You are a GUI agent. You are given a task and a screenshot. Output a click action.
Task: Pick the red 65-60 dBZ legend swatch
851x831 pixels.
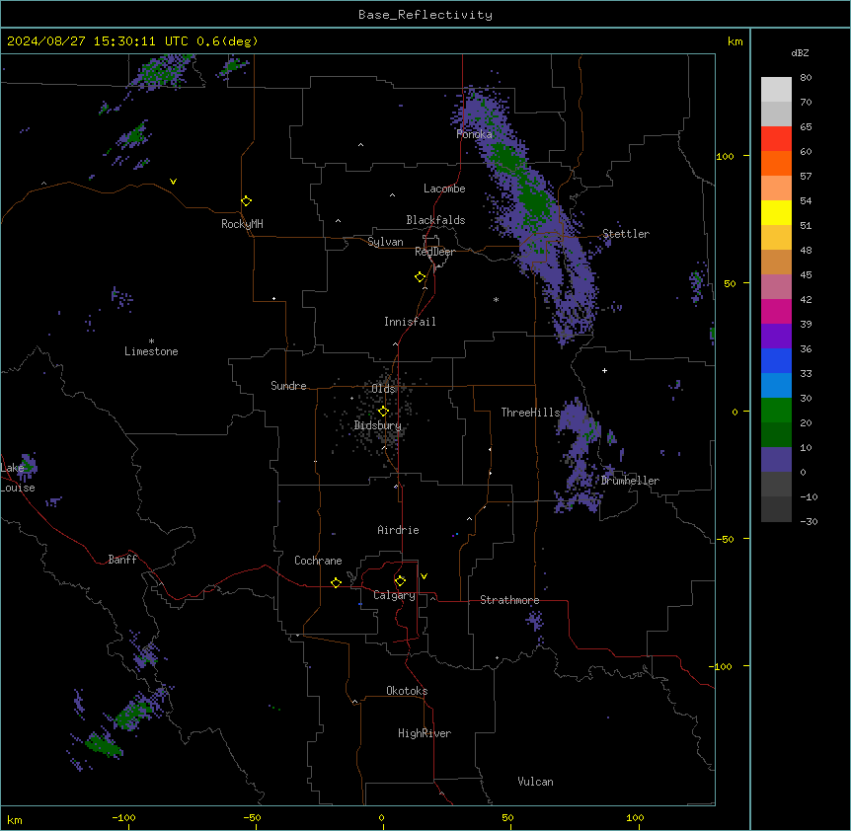[x=776, y=138]
